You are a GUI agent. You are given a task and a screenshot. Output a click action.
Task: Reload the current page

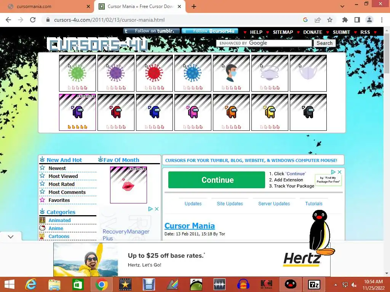(33, 20)
